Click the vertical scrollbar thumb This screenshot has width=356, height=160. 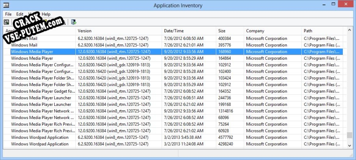coord(350,135)
